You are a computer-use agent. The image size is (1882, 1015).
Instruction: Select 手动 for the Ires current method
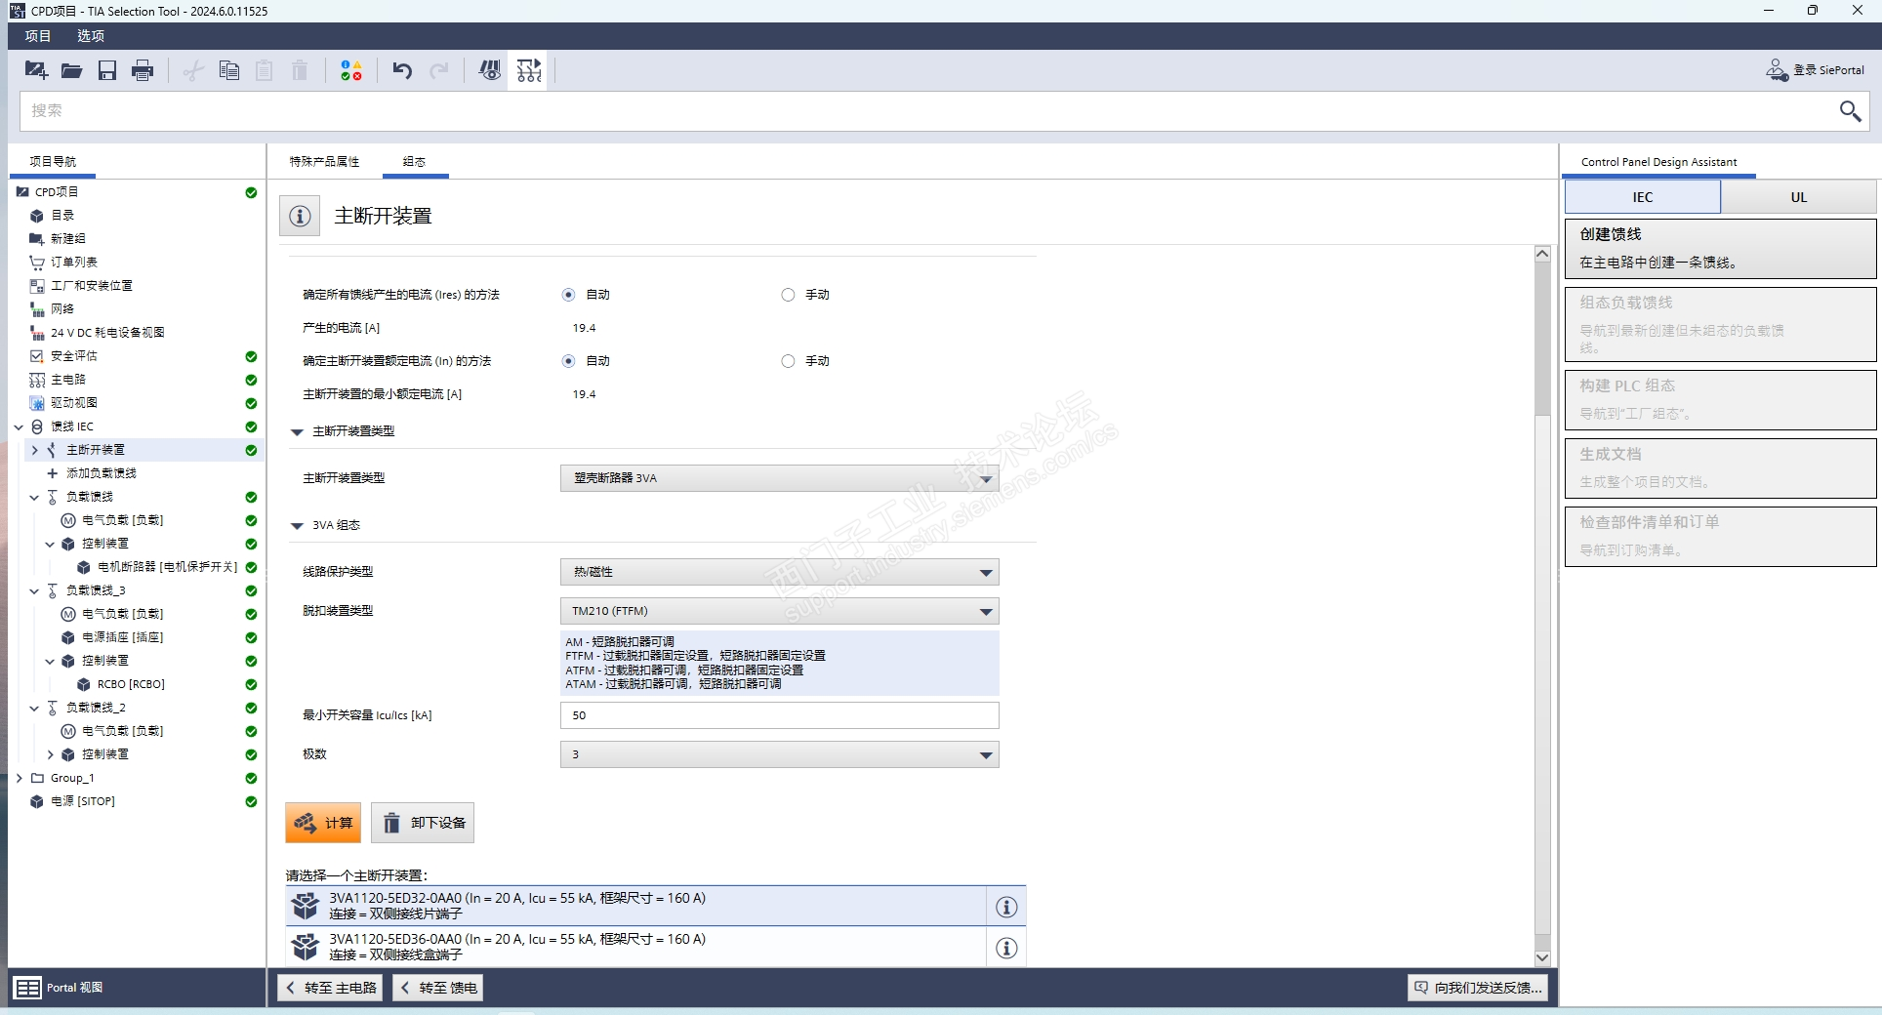[788, 295]
